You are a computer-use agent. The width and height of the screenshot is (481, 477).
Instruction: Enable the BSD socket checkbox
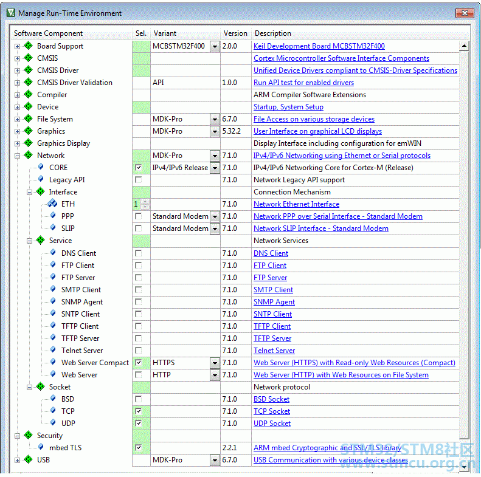coord(139,399)
